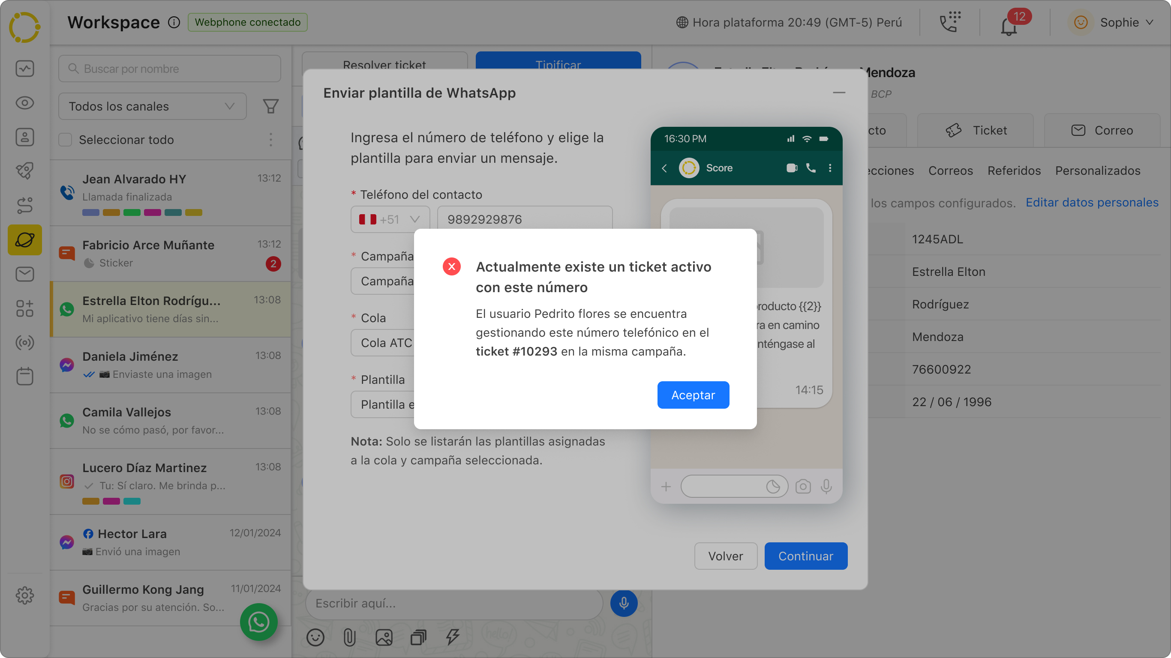Expand the Teléfono del contacto country selector

pyautogui.click(x=388, y=218)
